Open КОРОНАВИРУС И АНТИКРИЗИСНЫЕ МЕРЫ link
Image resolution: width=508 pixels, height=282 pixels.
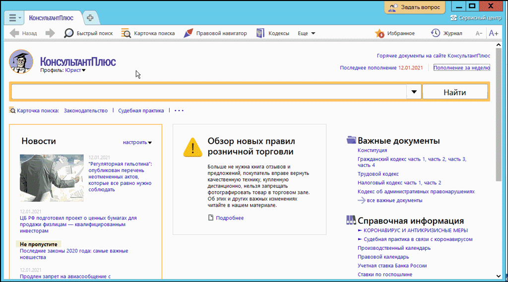(x=415, y=230)
